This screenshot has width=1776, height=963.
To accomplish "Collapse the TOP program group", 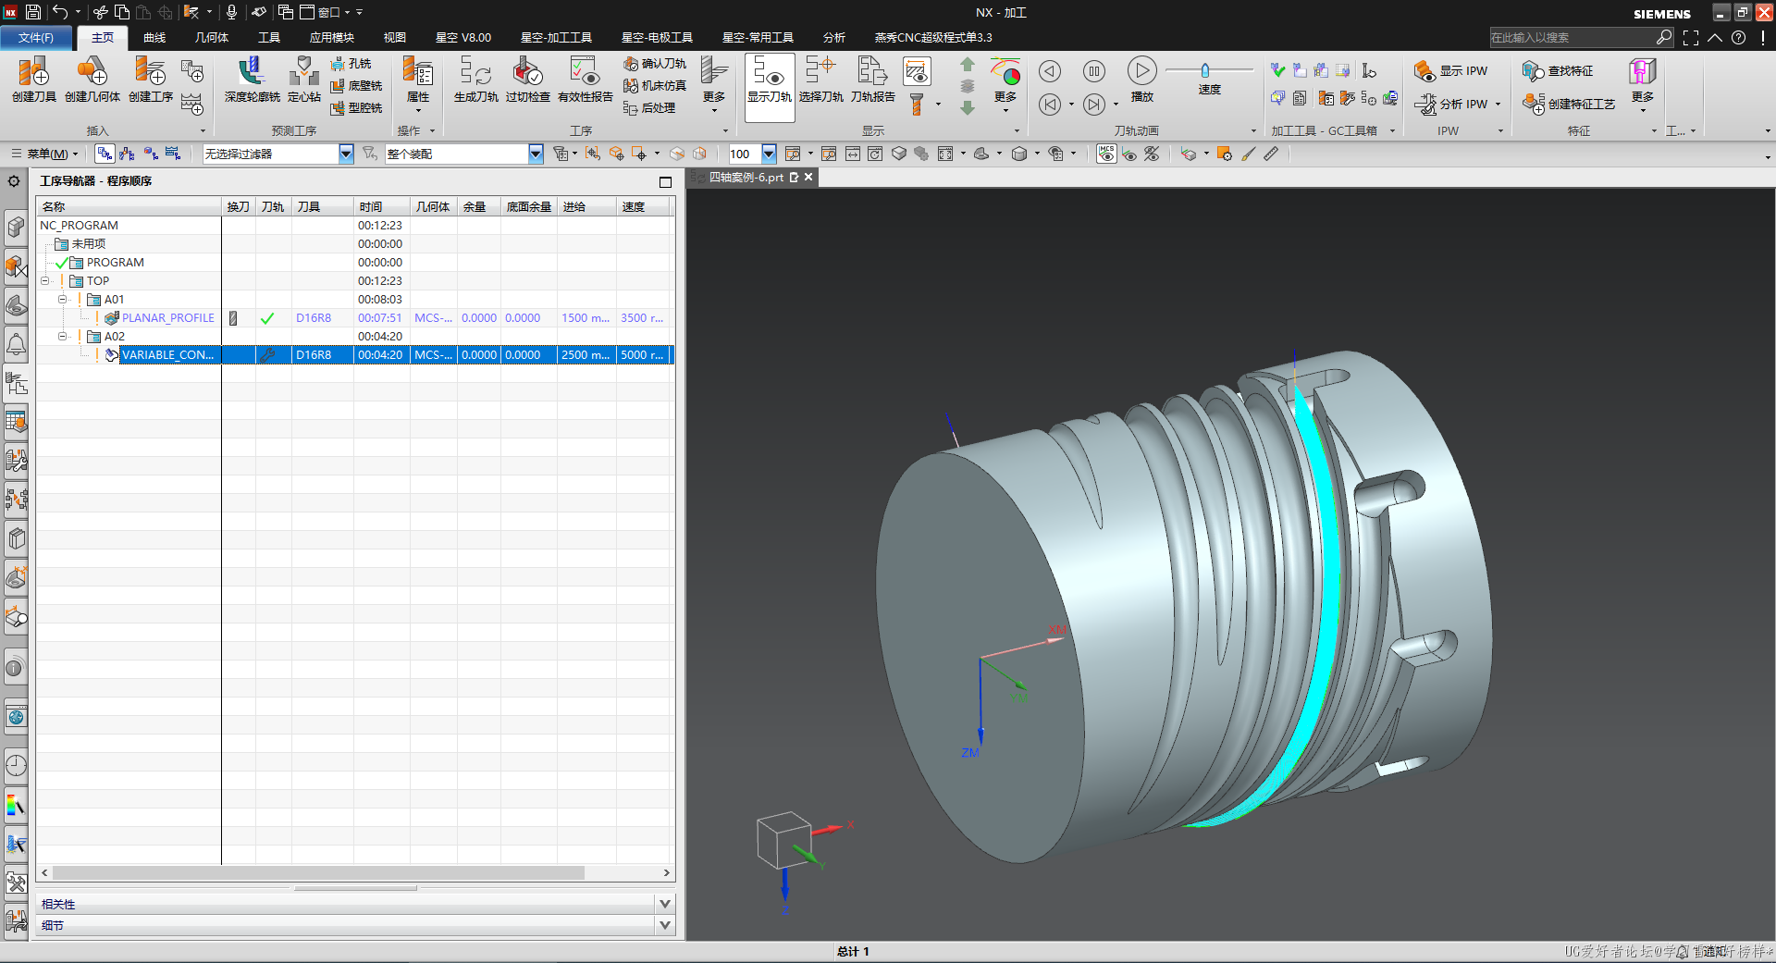I will pos(44,280).
